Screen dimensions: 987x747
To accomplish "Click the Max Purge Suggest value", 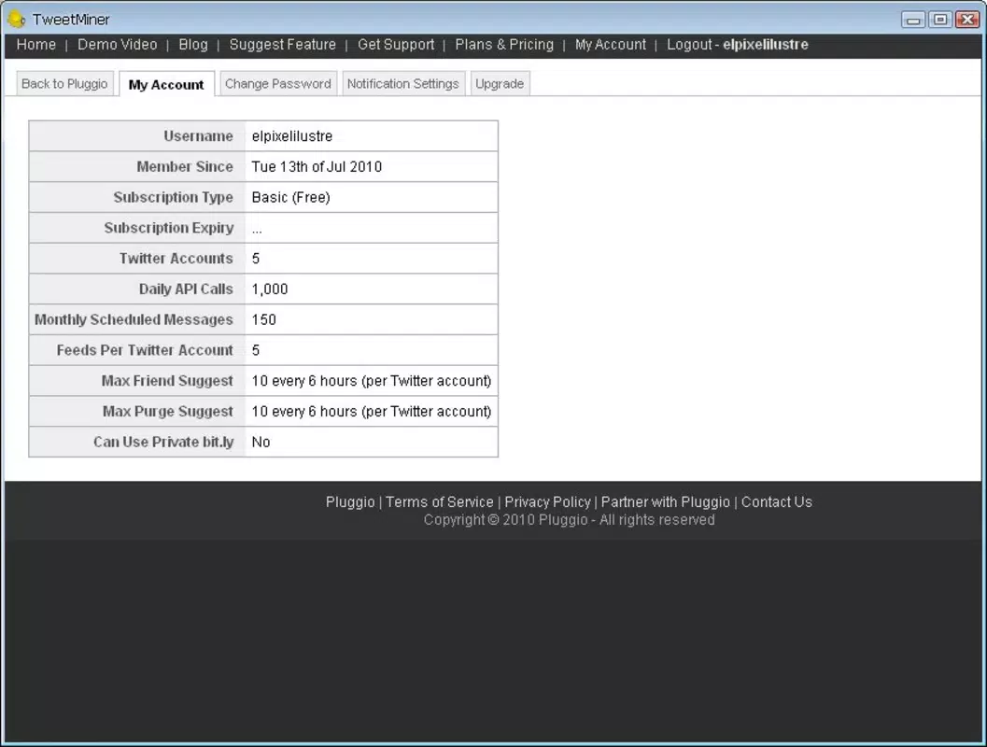I will tap(372, 412).
